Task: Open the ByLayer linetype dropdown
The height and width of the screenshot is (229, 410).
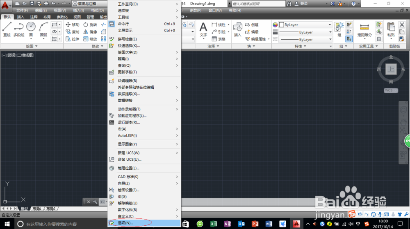Action: click(305, 39)
